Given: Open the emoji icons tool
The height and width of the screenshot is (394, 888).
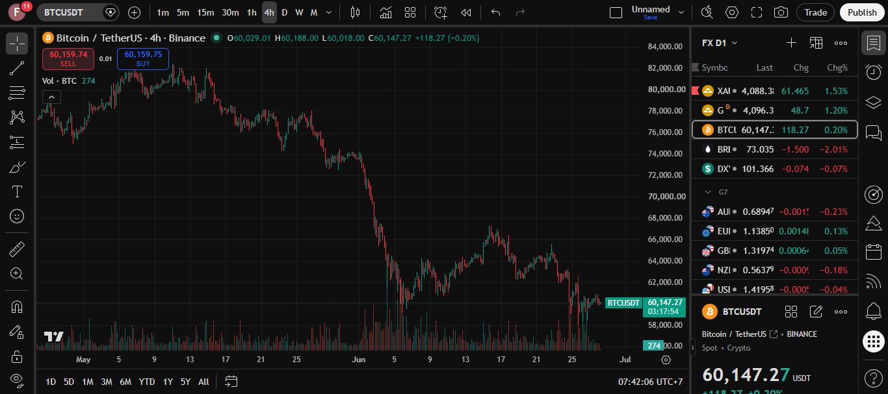Looking at the screenshot, I should (x=17, y=216).
